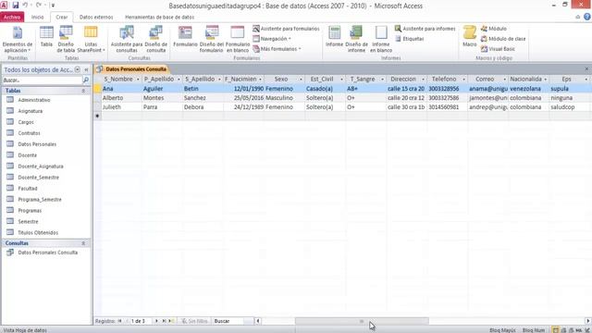Insert a Módulo de clase
The image size is (592, 333).
(503, 39)
